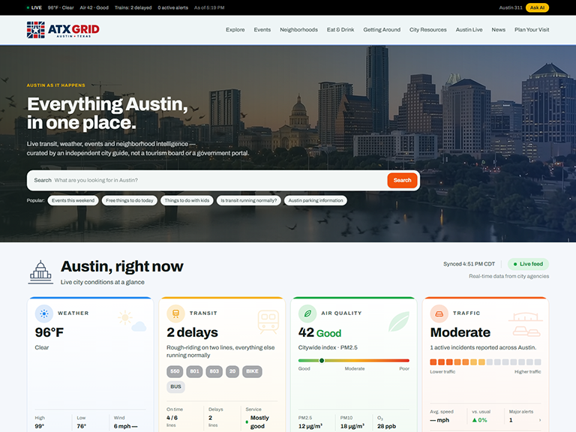This screenshot has width=576, height=432.
Task: Open the City Resources menu
Action: pos(428,30)
